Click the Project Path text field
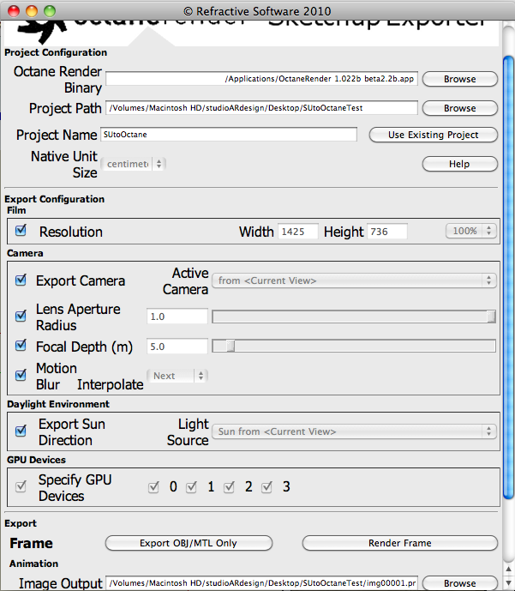The width and height of the screenshot is (515, 591). click(261, 108)
